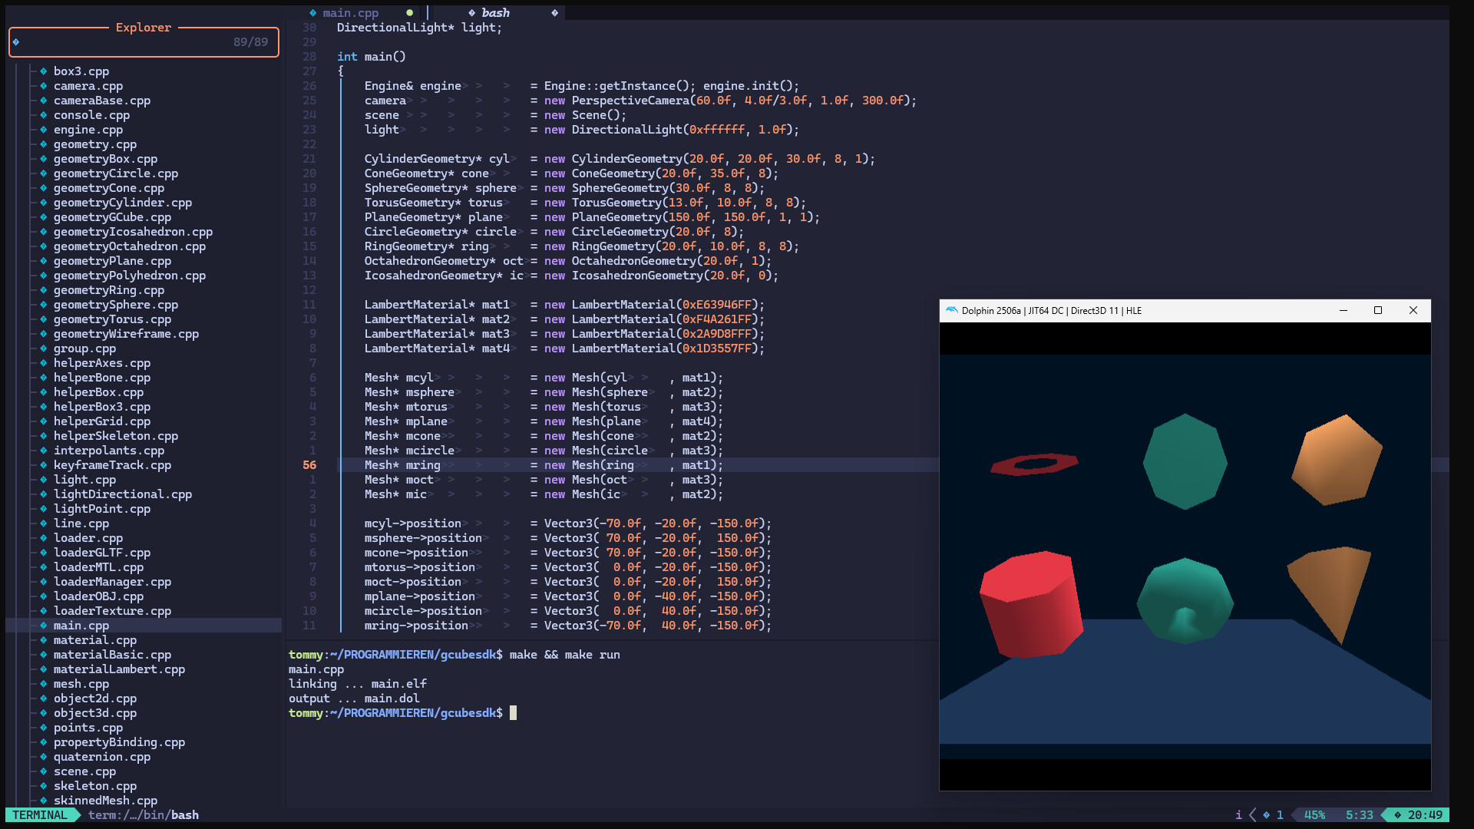Open geometryTorus.cpp file

tap(112, 319)
